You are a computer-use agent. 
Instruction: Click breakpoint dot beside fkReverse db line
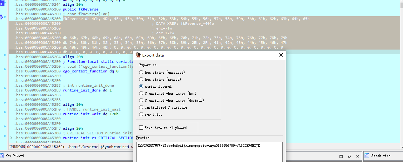coord(4,19)
